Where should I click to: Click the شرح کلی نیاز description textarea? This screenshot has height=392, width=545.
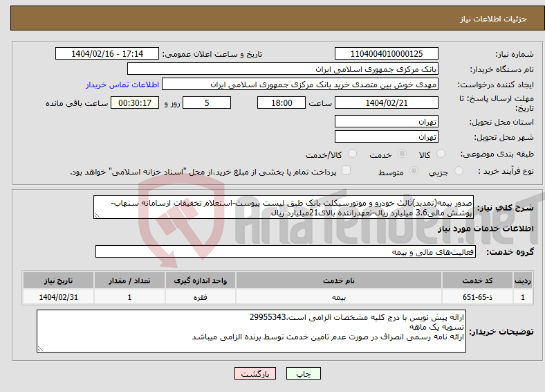tap(284, 207)
